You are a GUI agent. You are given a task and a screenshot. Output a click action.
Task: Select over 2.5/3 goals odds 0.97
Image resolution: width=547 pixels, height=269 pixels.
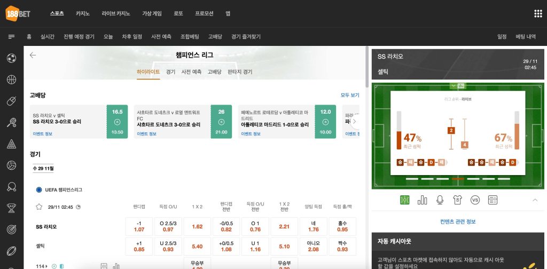pos(168,226)
